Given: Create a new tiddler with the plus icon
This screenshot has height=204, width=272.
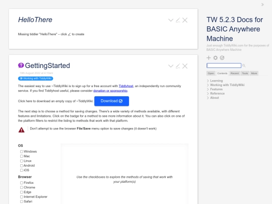Looking at the screenshot, I should (x=209, y=58).
